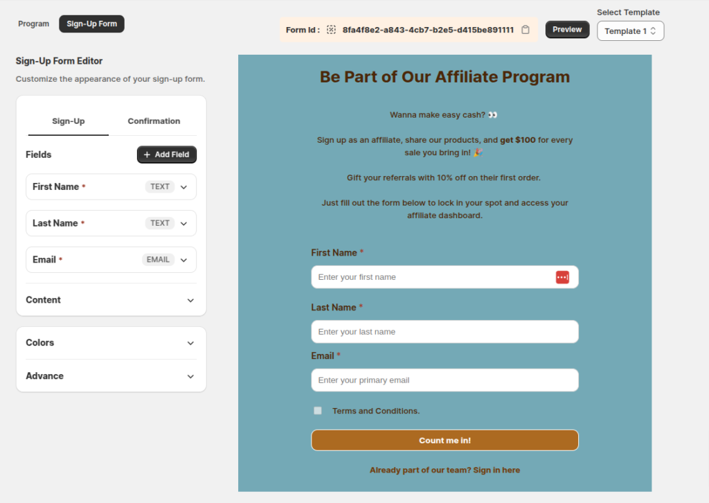This screenshot has height=503, width=709.
Task: Select the Sign-Up Form toggle pill
Action: (91, 23)
